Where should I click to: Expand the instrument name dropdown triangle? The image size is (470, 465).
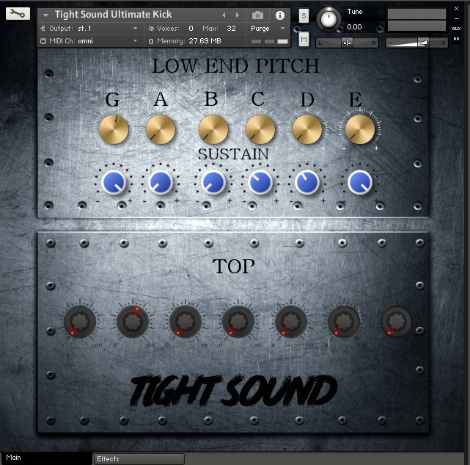pos(45,15)
